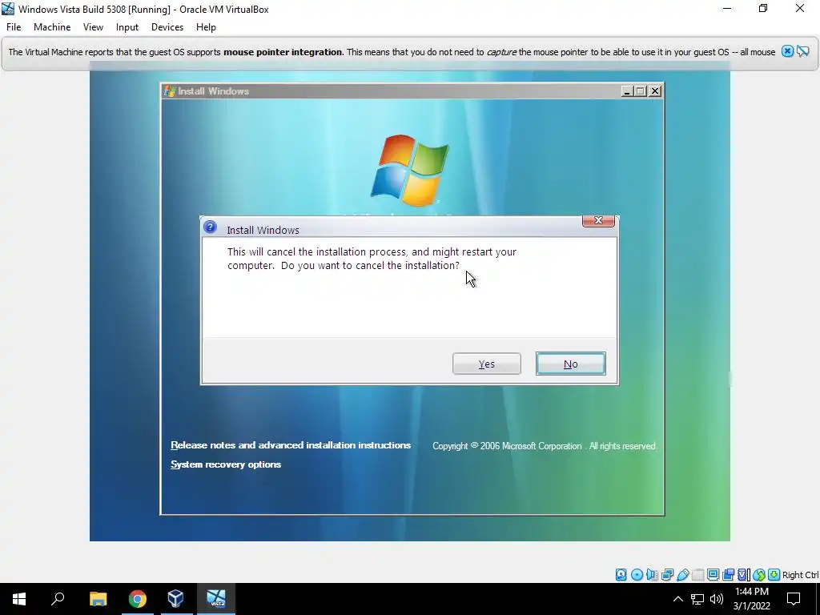
Task: Click the optical disk status icon
Action: [x=637, y=575]
